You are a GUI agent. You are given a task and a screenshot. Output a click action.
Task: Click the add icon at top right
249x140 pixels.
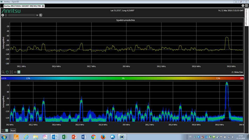[x=243, y=6]
